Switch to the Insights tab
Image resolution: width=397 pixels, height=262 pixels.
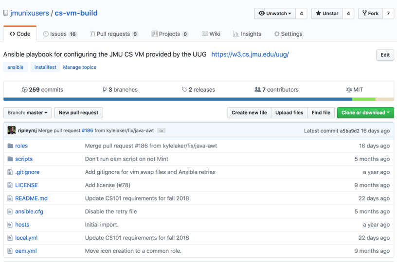[x=247, y=34]
